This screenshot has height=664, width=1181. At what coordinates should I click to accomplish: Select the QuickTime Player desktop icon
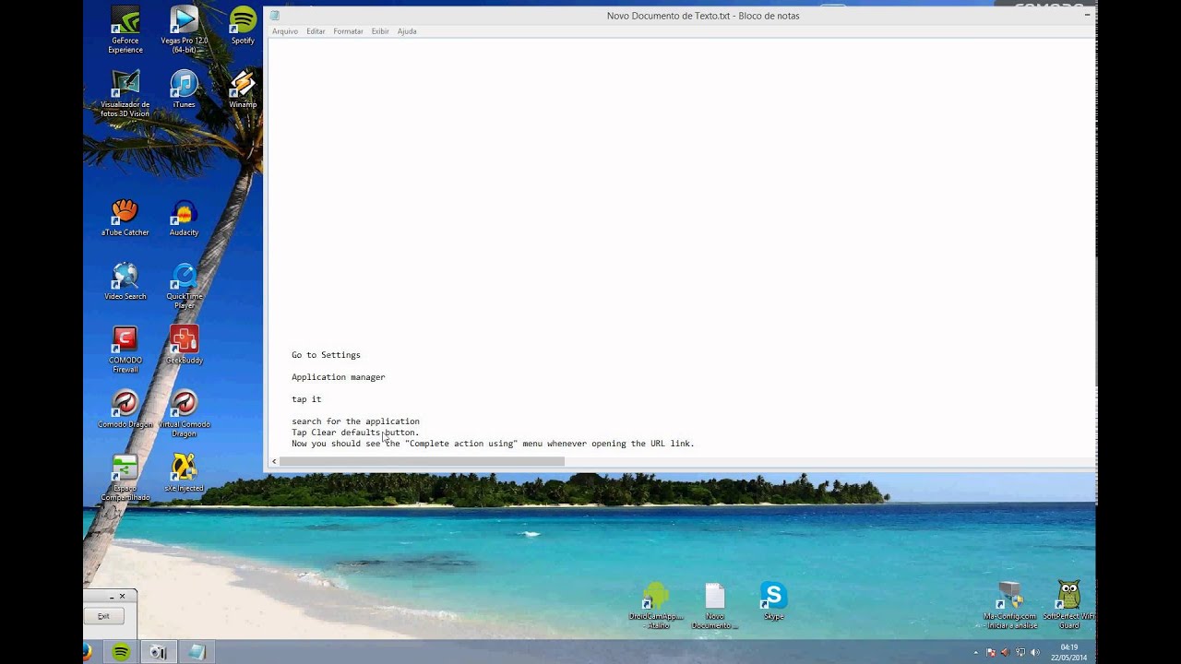pyautogui.click(x=184, y=286)
